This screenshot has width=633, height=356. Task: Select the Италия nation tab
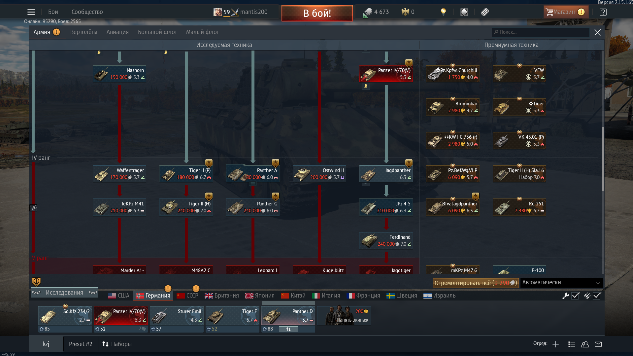(326, 296)
